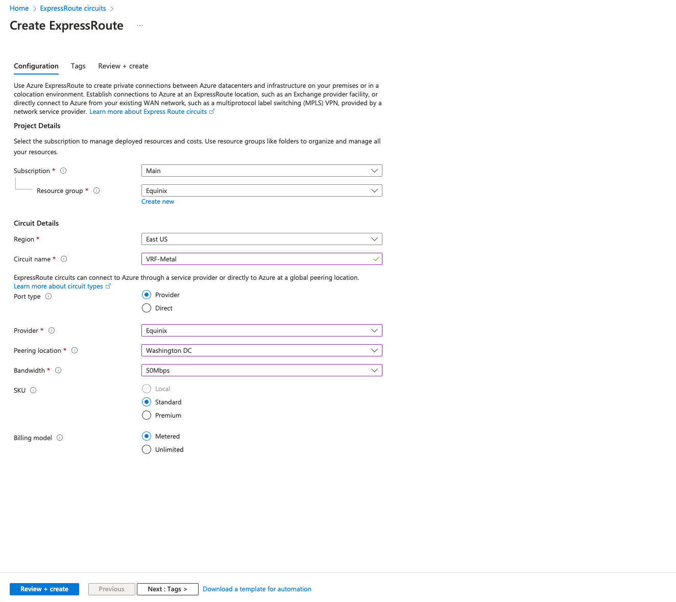Click the Review + create button
Viewport: 676px width, 602px height.
click(x=44, y=589)
